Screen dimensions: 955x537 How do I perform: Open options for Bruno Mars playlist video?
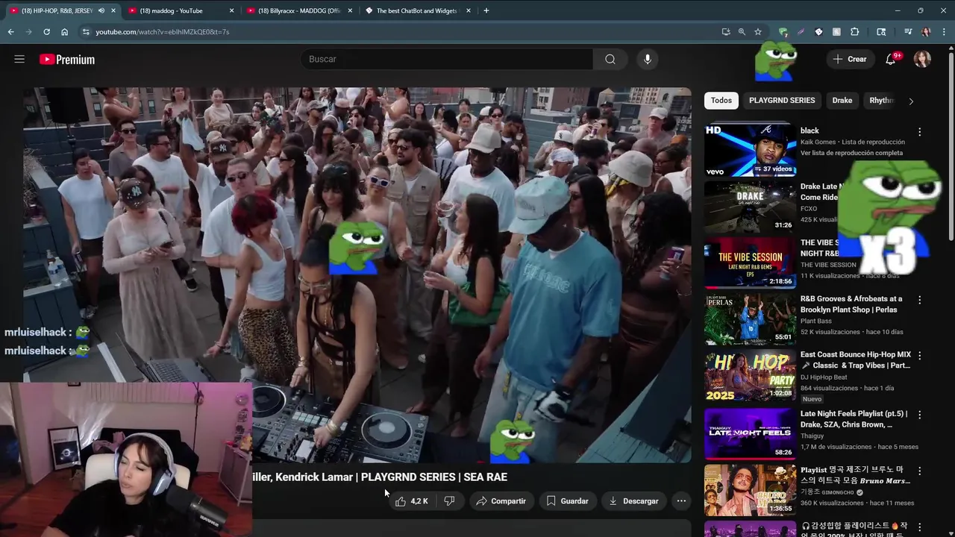click(919, 471)
